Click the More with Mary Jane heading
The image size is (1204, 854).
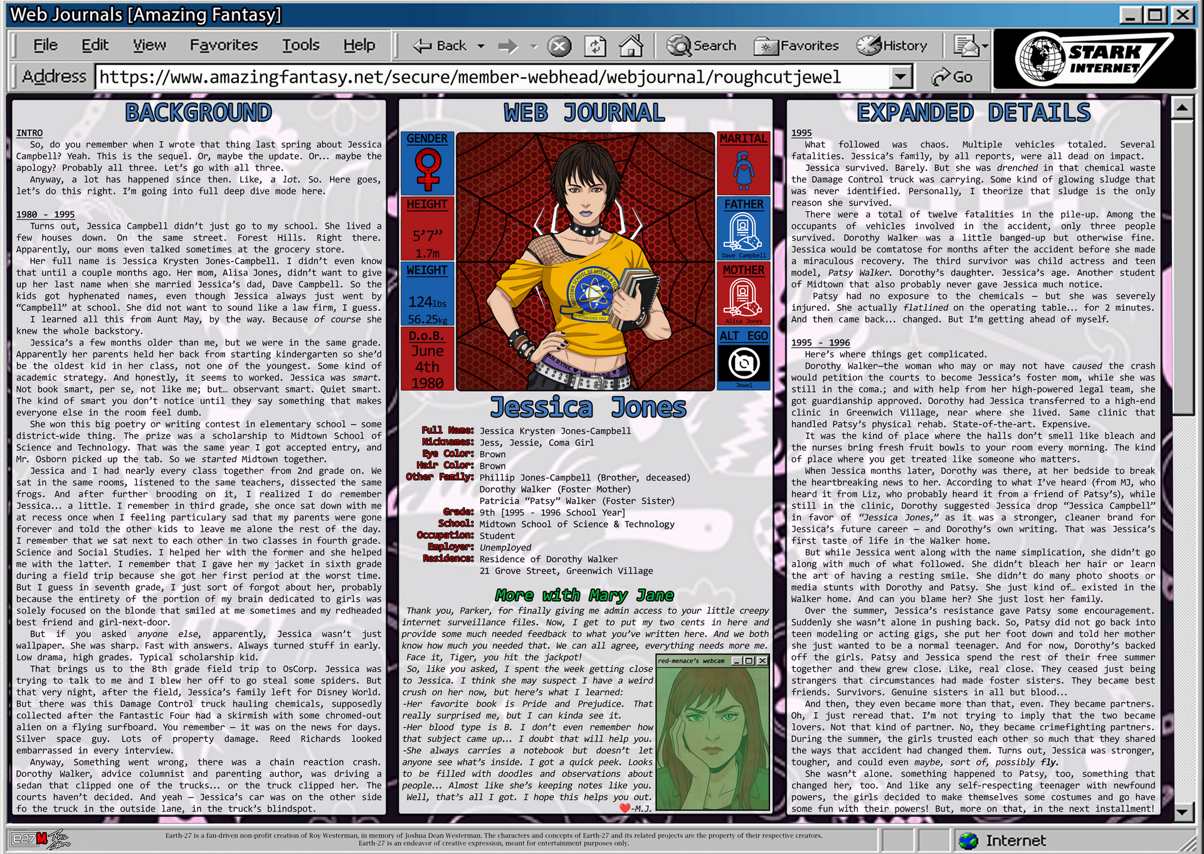coord(584,595)
